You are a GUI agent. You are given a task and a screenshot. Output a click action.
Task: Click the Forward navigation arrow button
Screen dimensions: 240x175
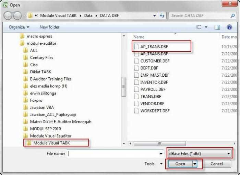click(17, 15)
